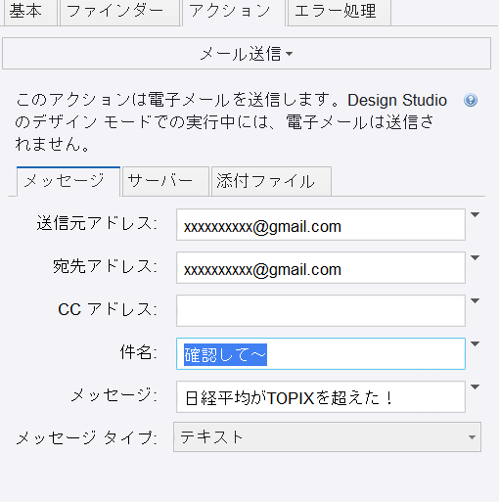Viewport: 499px width, 502px height.
Task: Open the 基本 tab
Action: click(30, 12)
